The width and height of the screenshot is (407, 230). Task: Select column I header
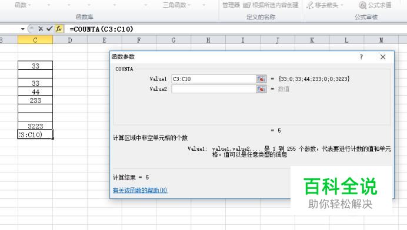point(243,40)
